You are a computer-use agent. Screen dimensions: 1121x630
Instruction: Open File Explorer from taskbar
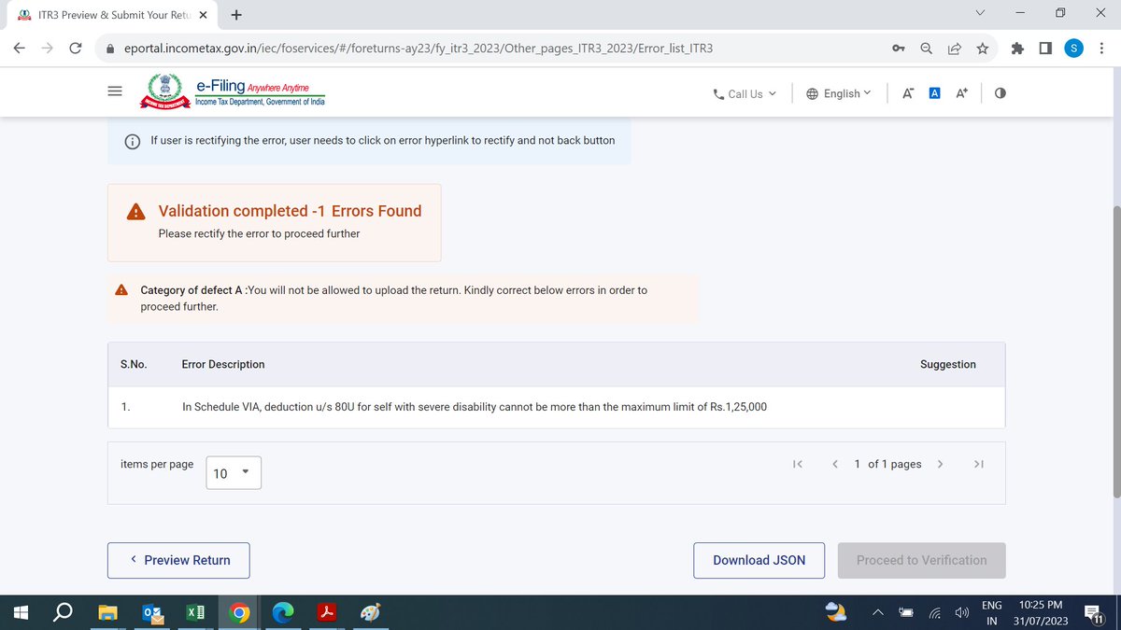click(108, 612)
